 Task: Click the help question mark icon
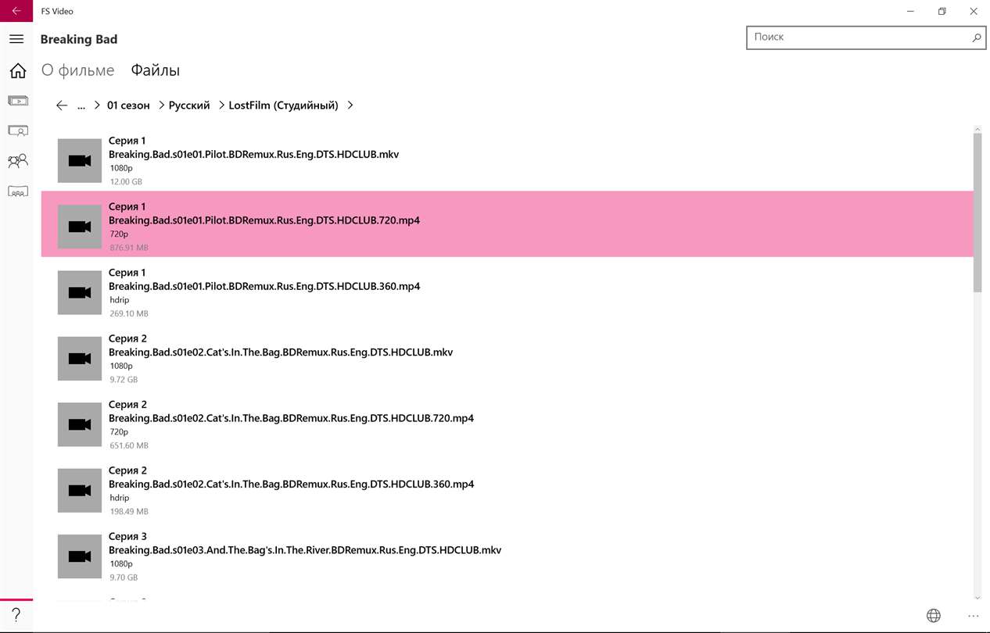coord(16,616)
